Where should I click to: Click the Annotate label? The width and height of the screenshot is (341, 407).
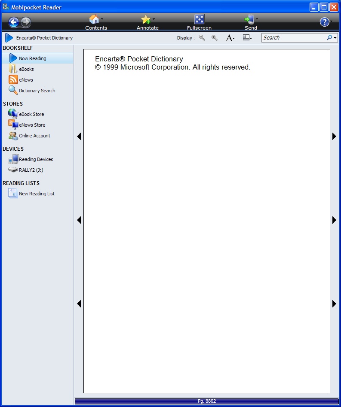[147, 28]
